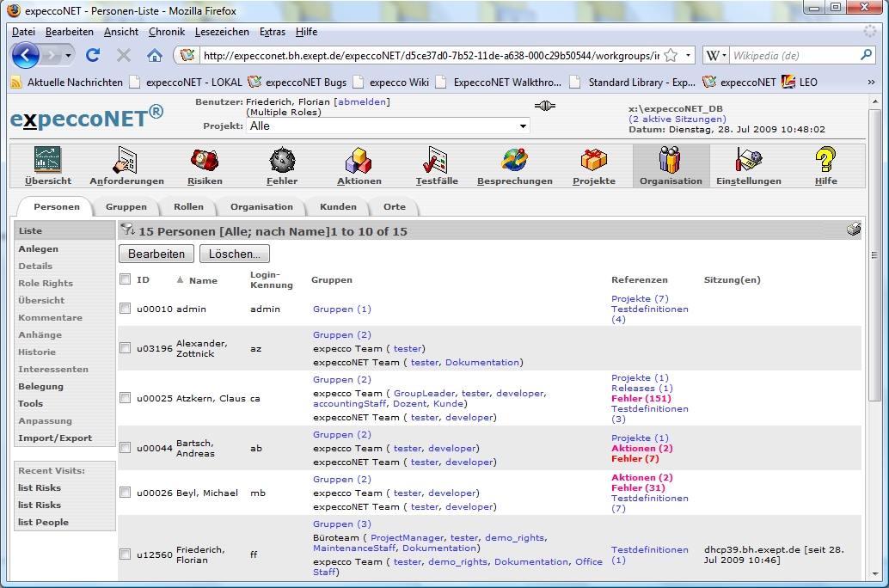Click the print icon in list header
Viewport: 889px width, 588px height.
click(x=853, y=229)
